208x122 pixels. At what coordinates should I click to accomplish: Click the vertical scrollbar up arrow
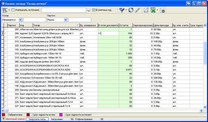point(205,25)
